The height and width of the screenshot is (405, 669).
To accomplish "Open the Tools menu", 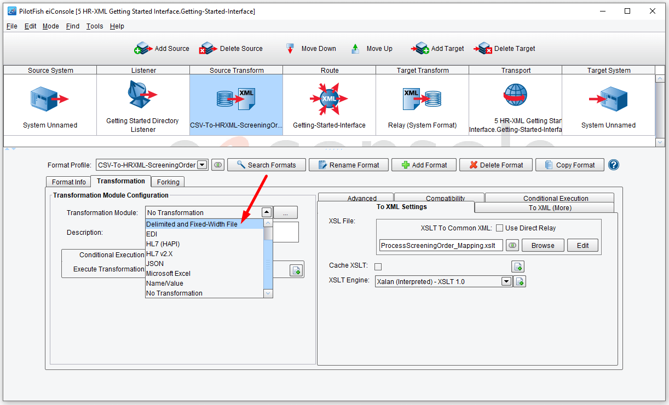I will (95, 26).
